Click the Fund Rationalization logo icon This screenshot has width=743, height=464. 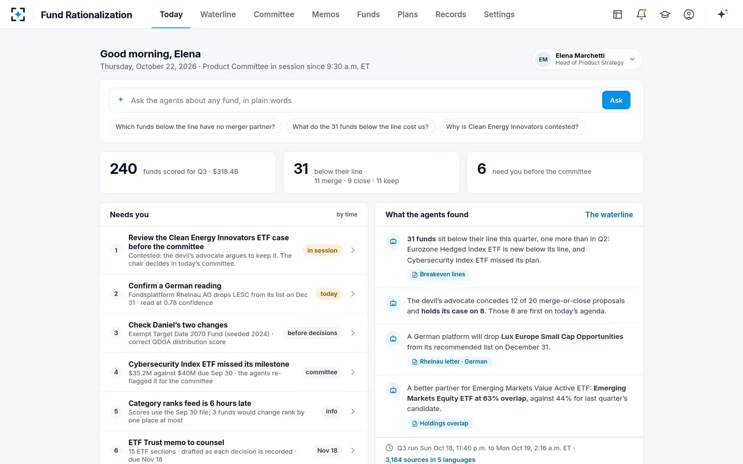tap(18, 14)
